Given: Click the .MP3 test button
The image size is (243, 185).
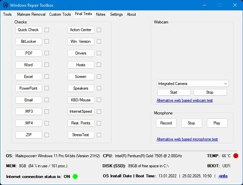Looking at the screenshot, I should 29,111.
